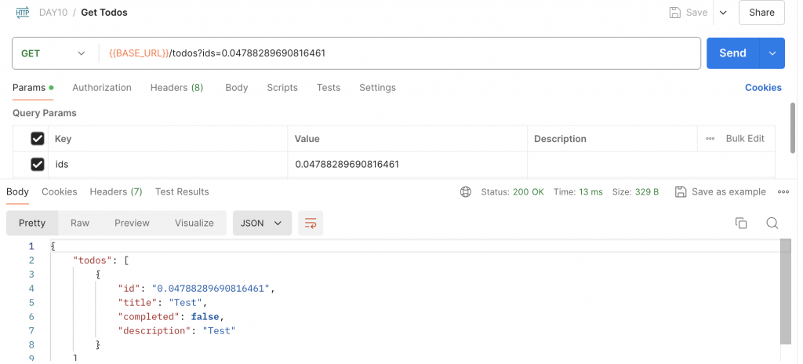
Task: Click the network globe icon
Action: (x=466, y=192)
